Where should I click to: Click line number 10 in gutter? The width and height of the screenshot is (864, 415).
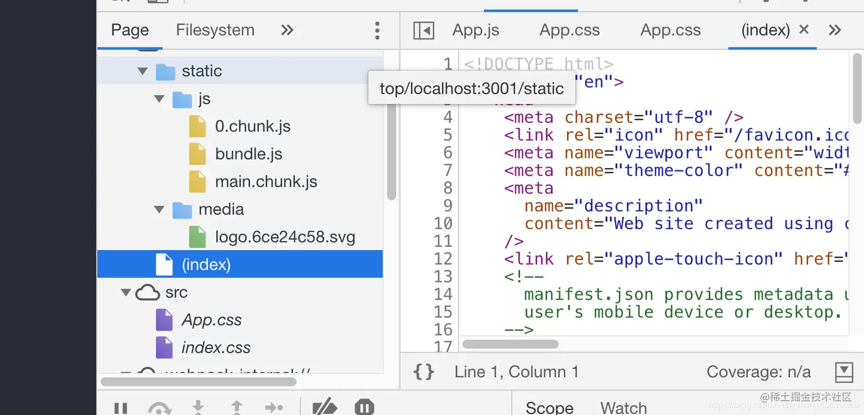point(443,224)
